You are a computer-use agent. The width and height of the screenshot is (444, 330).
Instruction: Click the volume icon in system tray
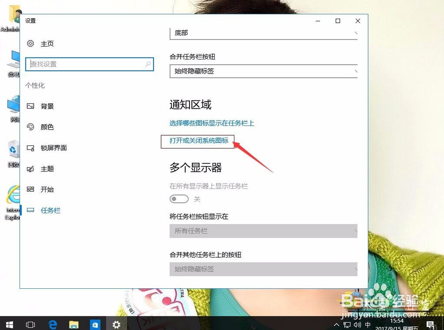[358, 324]
